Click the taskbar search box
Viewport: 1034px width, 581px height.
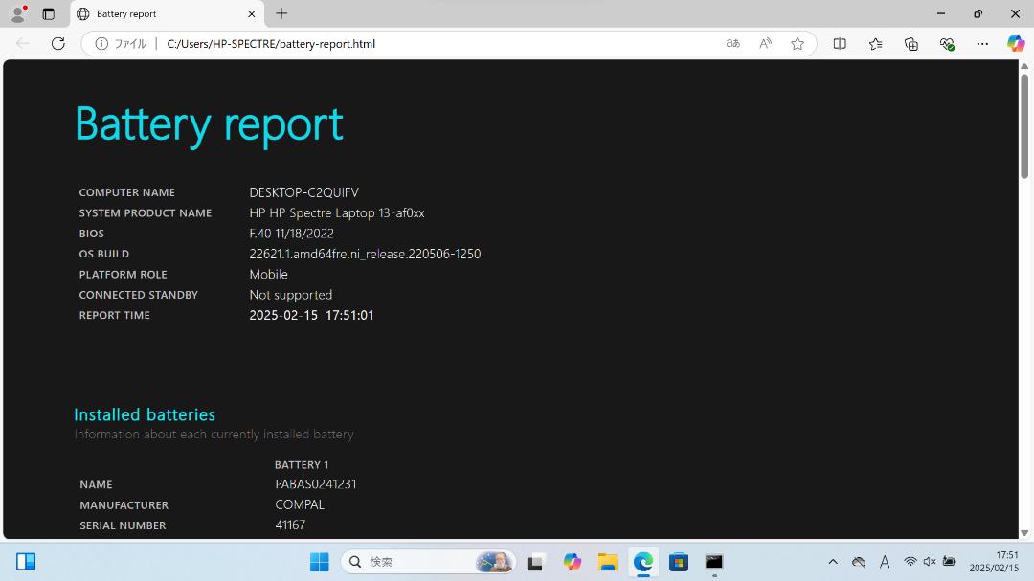coord(427,561)
